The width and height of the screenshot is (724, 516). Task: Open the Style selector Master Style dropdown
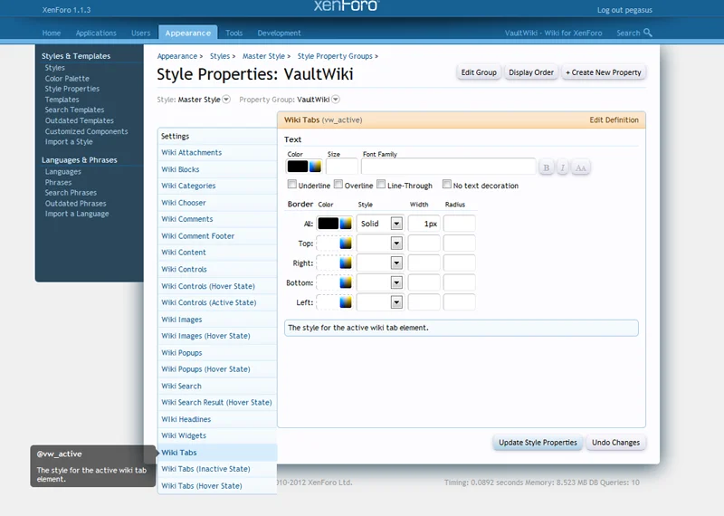(x=226, y=100)
